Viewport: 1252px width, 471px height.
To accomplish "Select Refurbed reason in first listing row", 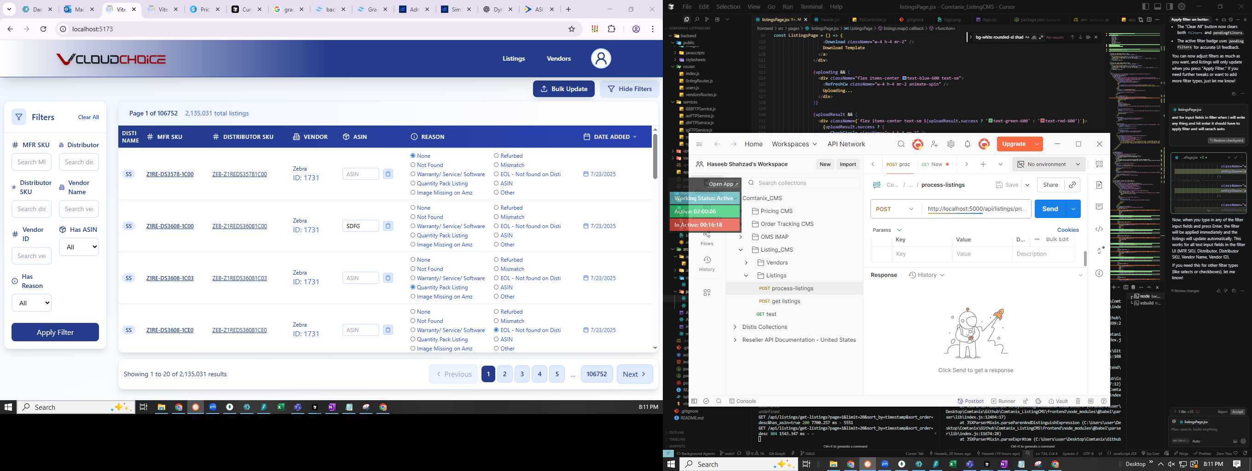I will [496, 156].
